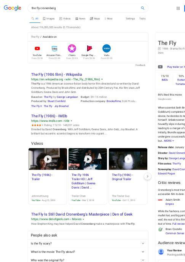Open the iTunes star provider icon
This screenshot has width=185, height=262.
pos(72,48)
